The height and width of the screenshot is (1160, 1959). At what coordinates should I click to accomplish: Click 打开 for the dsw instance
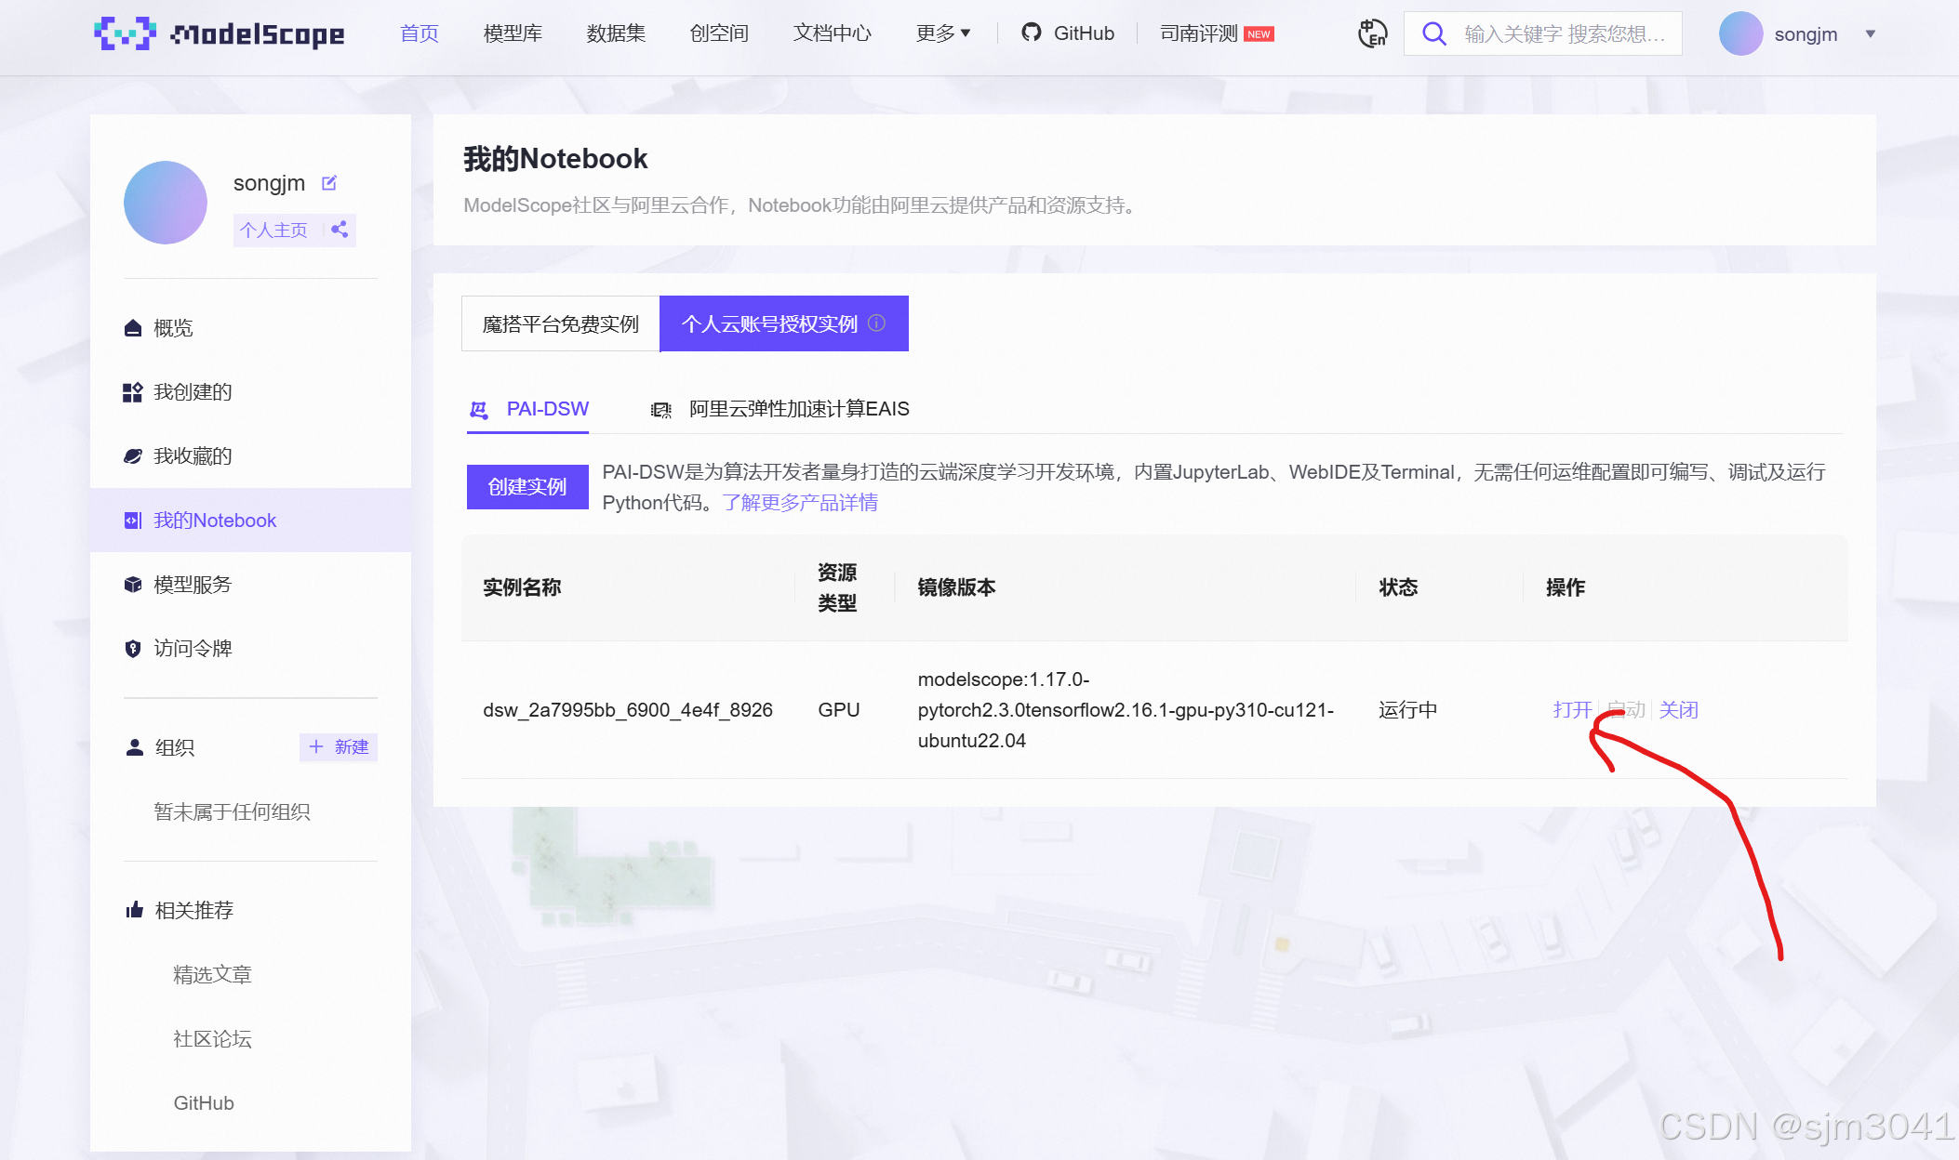pyautogui.click(x=1572, y=710)
